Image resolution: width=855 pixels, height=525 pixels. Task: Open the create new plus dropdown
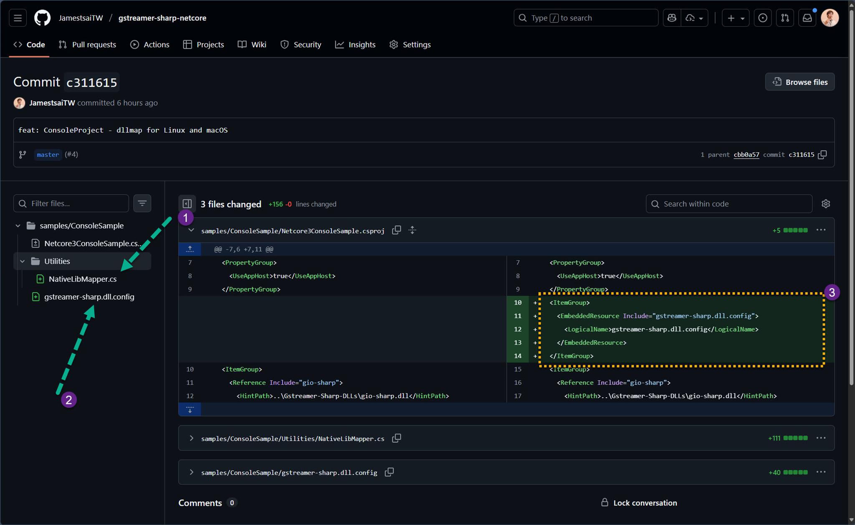(x=735, y=18)
